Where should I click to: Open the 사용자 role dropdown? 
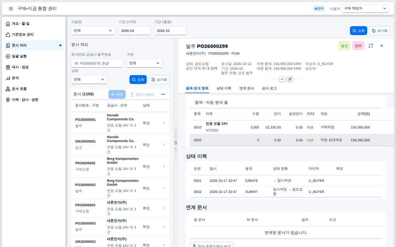point(365,8)
